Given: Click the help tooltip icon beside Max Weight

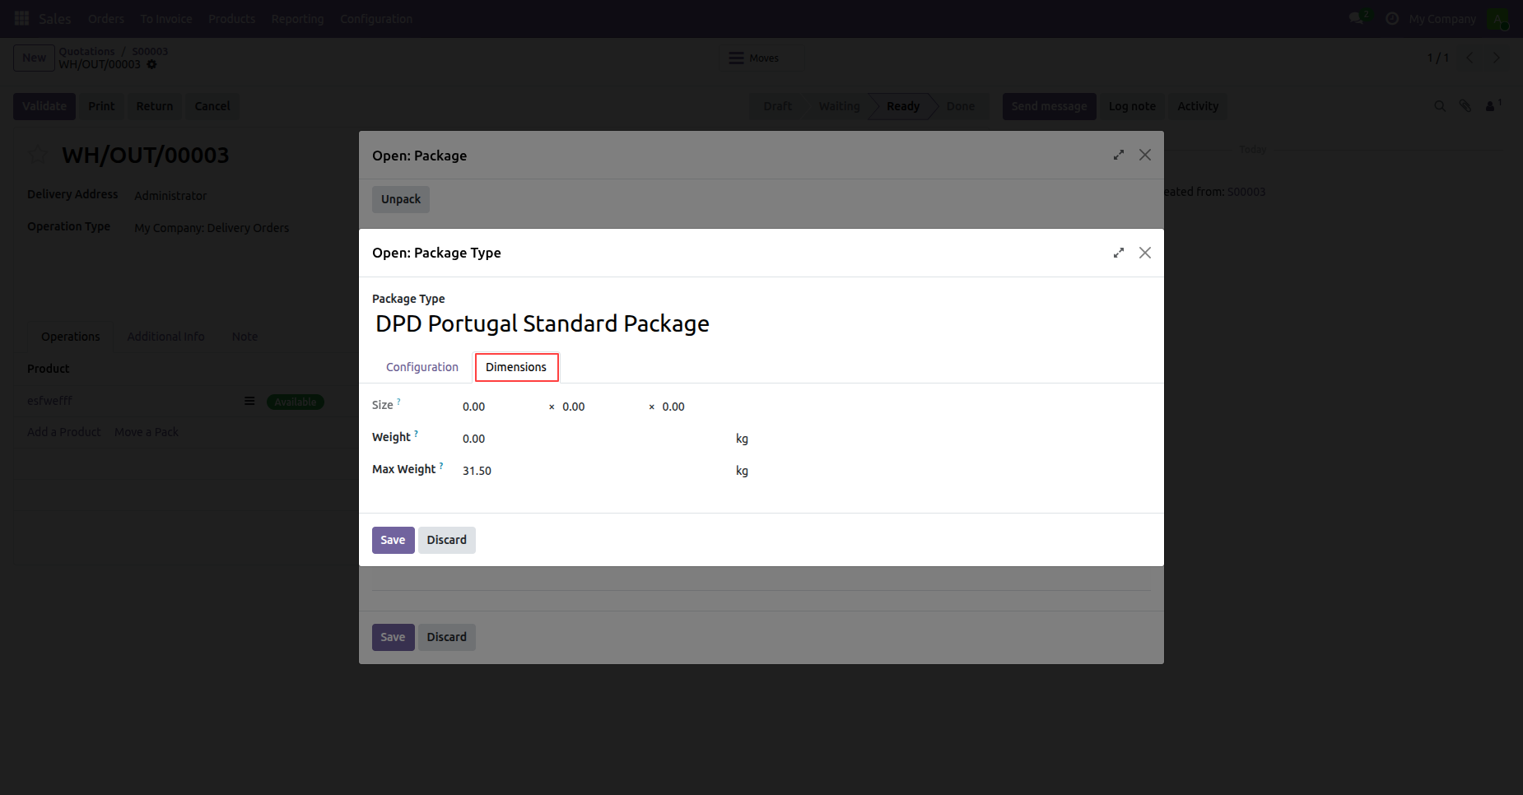Looking at the screenshot, I should 441,465.
